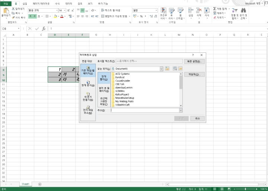Click the increase indent icon
Screen dimensions: 268x191
(x=97, y=16)
